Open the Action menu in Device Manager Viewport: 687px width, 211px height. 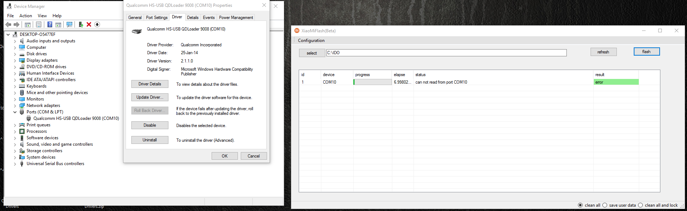(x=26, y=16)
